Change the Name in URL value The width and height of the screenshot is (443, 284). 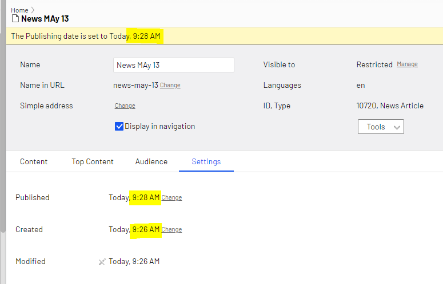170,85
